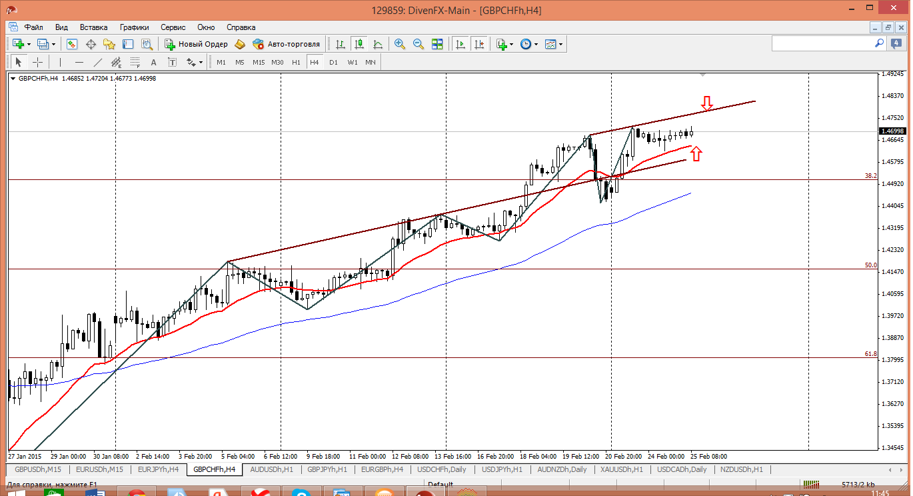Click the Новый Ордер button
The height and width of the screenshot is (496, 913).
pyautogui.click(x=196, y=44)
